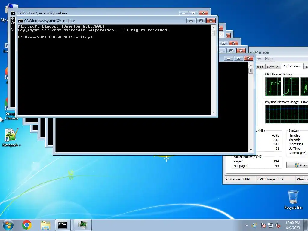Screen dimensions: 308x231
Task: Click the 'C:\Users\VM1.COLLABNET\Desktop>' prompt line
Action: (x=55, y=37)
